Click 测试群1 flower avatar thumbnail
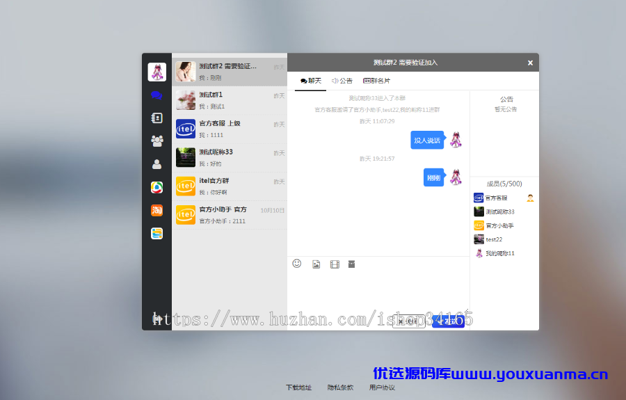The width and height of the screenshot is (626, 400). (x=186, y=100)
